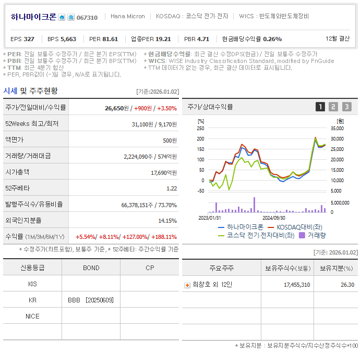
Task: Click the green 코스닥 전기·전자대비(좌) legend line
Action: click(221, 236)
